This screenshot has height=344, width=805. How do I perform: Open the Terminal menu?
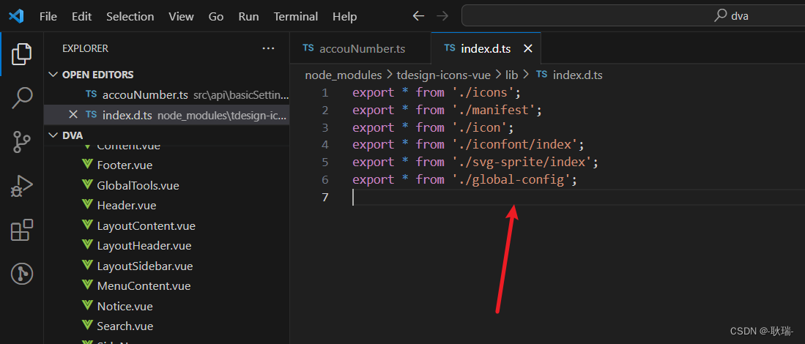click(296, 16)
